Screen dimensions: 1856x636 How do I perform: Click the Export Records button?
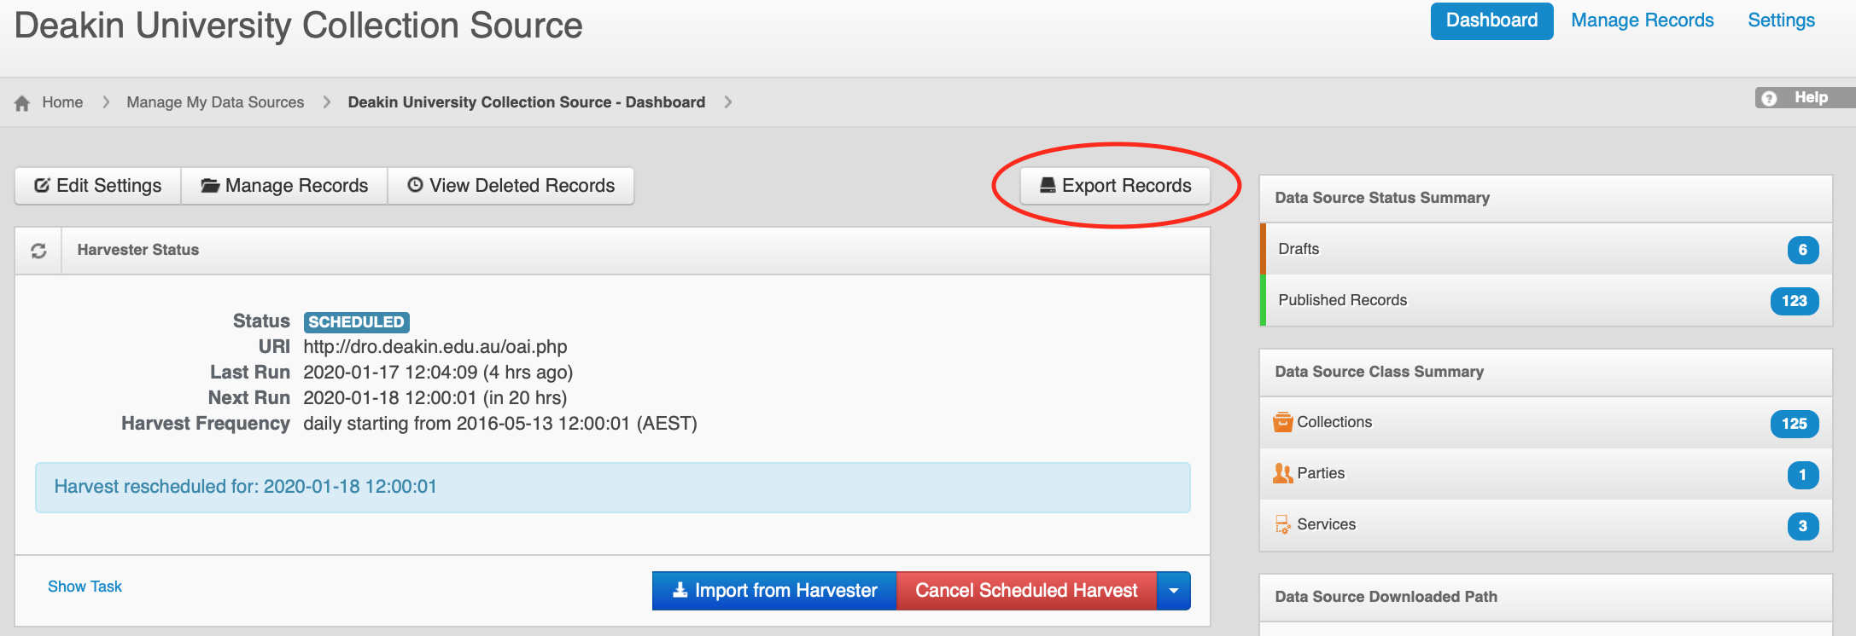point(1115,186)
